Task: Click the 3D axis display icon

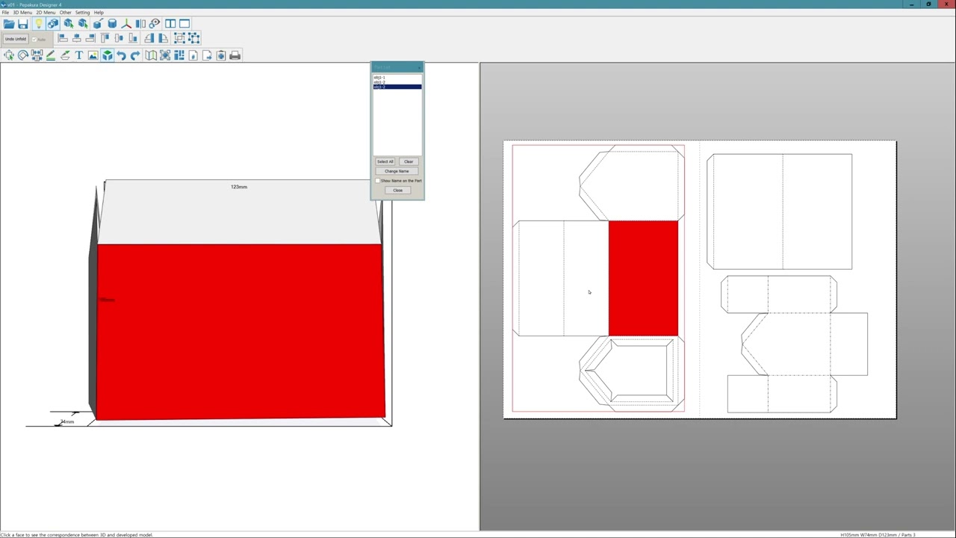Action: (126, 24)
